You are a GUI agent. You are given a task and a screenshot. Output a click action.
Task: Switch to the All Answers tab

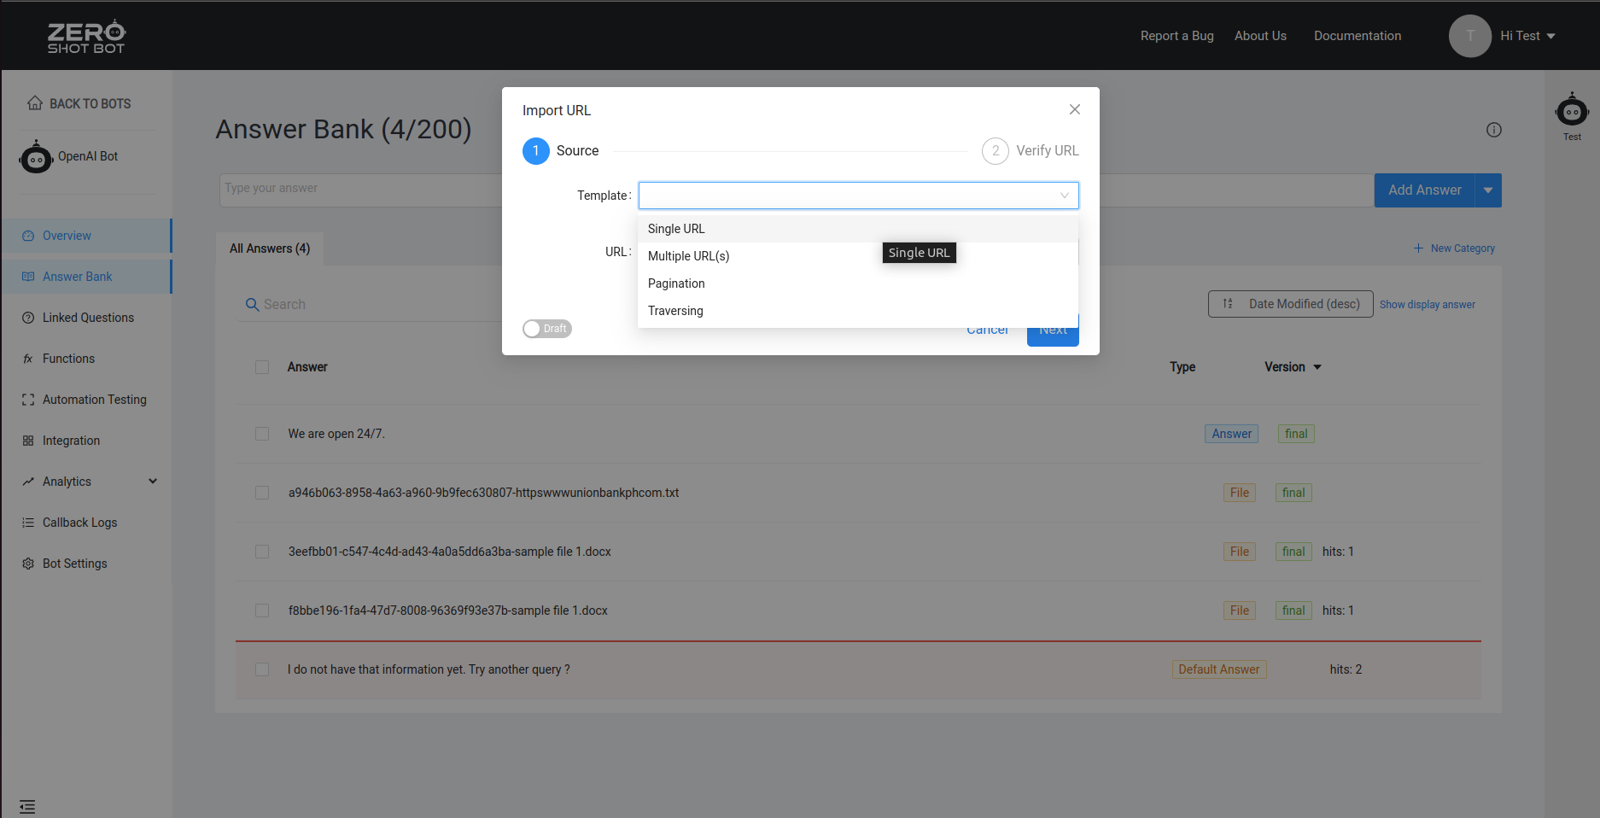point(269,248)
